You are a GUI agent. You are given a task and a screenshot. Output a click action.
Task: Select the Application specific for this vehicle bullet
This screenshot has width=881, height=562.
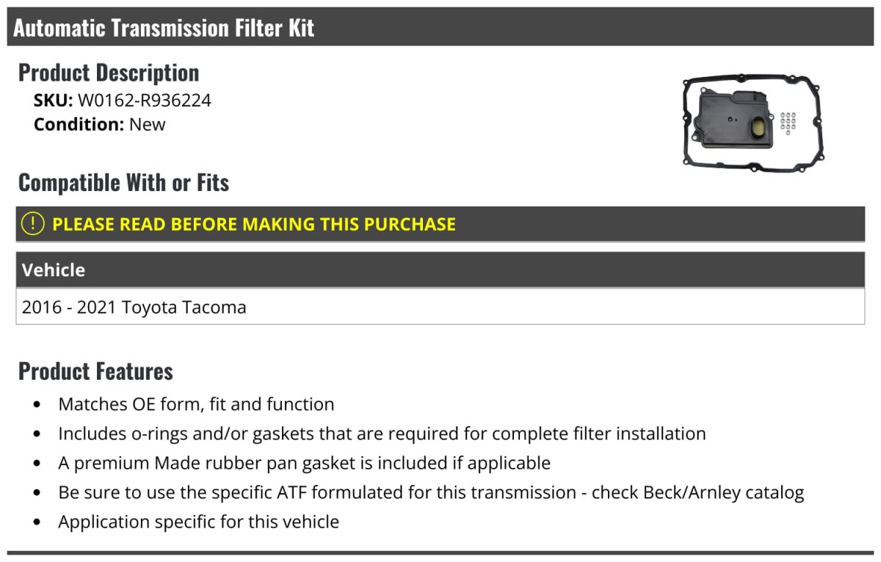tap(198, 522)
